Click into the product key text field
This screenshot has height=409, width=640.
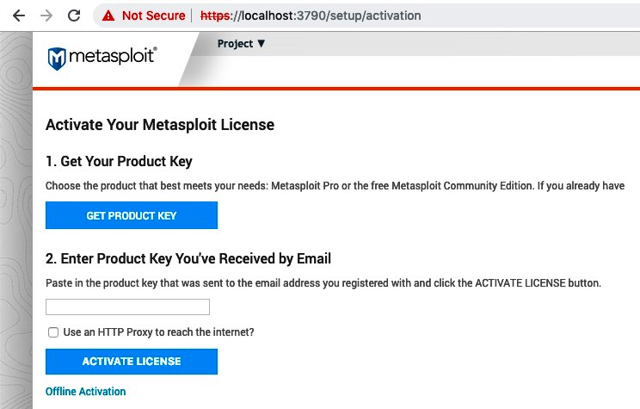pos(127,307)
